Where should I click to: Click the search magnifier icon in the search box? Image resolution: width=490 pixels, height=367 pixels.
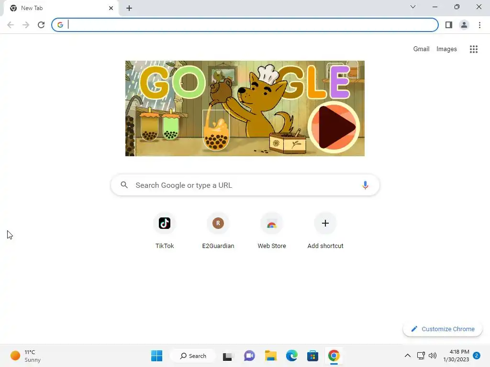(x=124, y=185)
